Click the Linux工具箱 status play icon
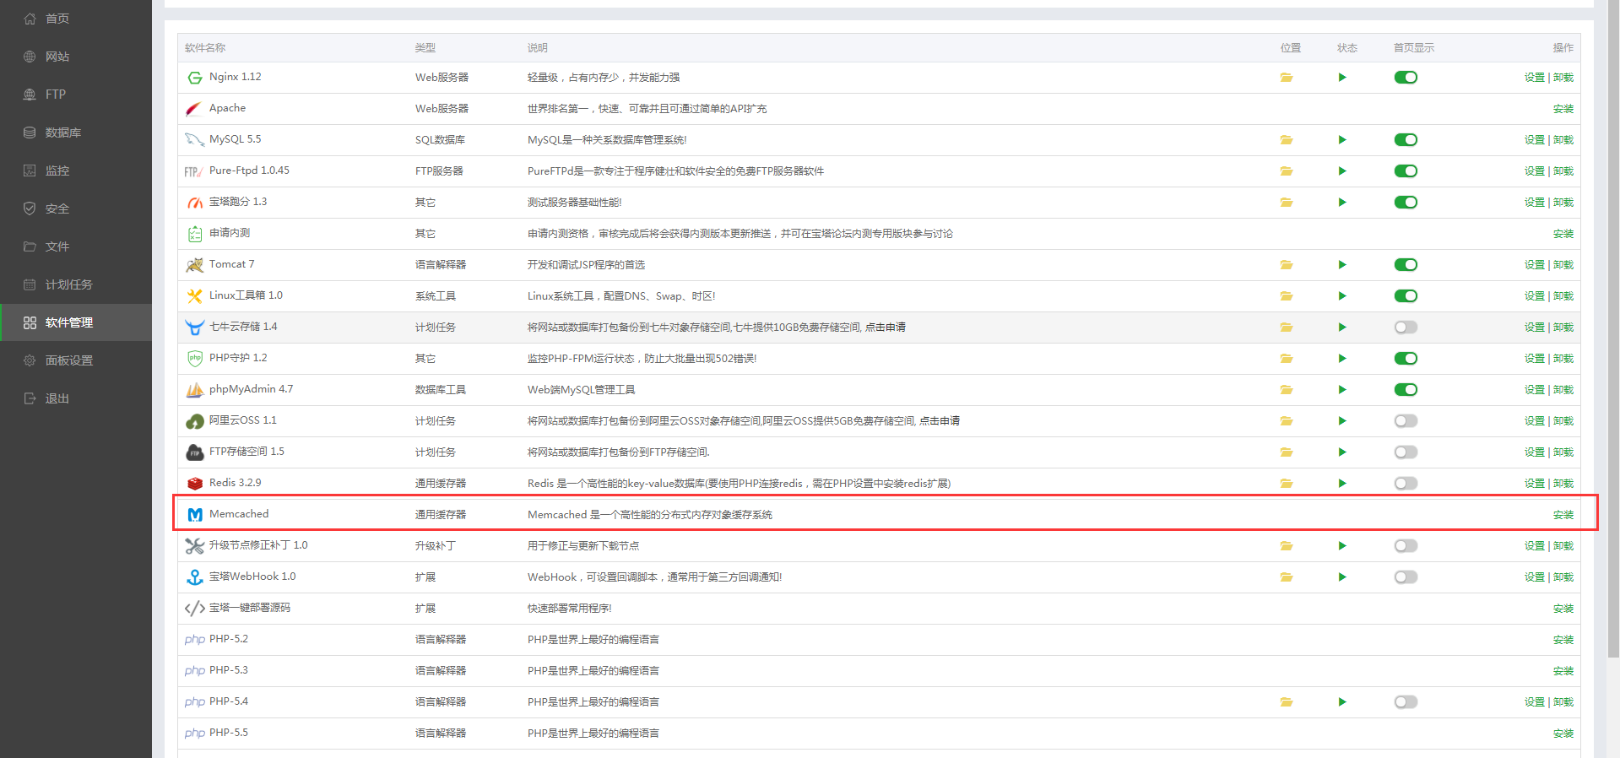1620x758 pixels. pos(1342,296)
